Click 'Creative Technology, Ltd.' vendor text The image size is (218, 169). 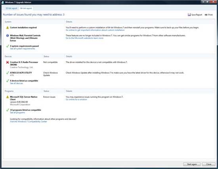21,67
